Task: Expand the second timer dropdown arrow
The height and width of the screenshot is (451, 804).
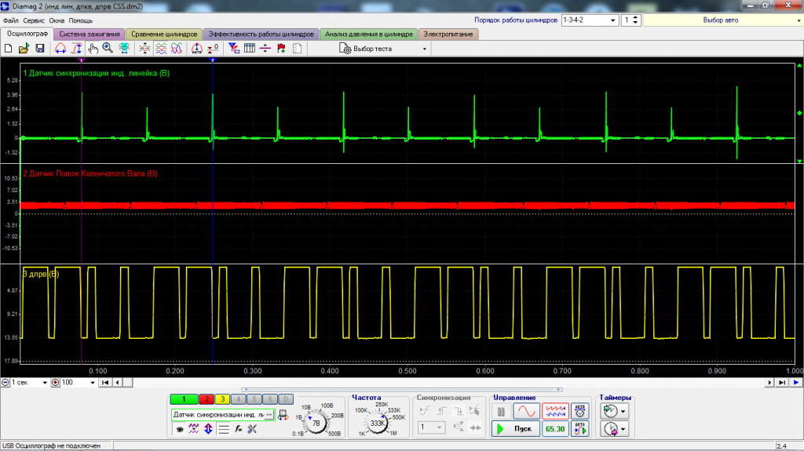Action: pos(623,429)
